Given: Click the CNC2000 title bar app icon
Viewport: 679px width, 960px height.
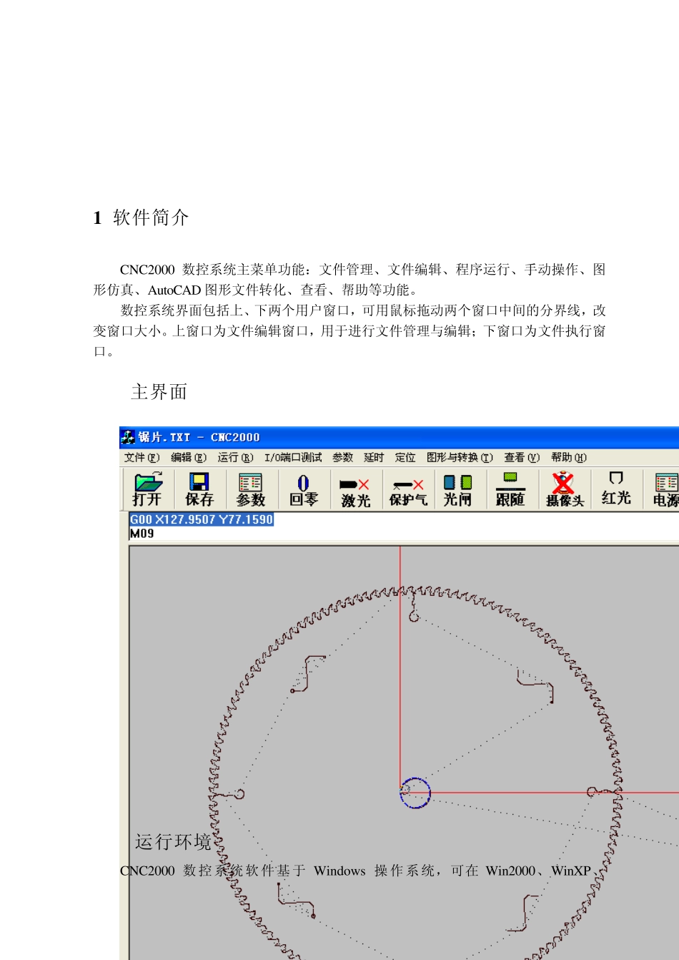Looking at the screenshot, I should tap(128, 437).
